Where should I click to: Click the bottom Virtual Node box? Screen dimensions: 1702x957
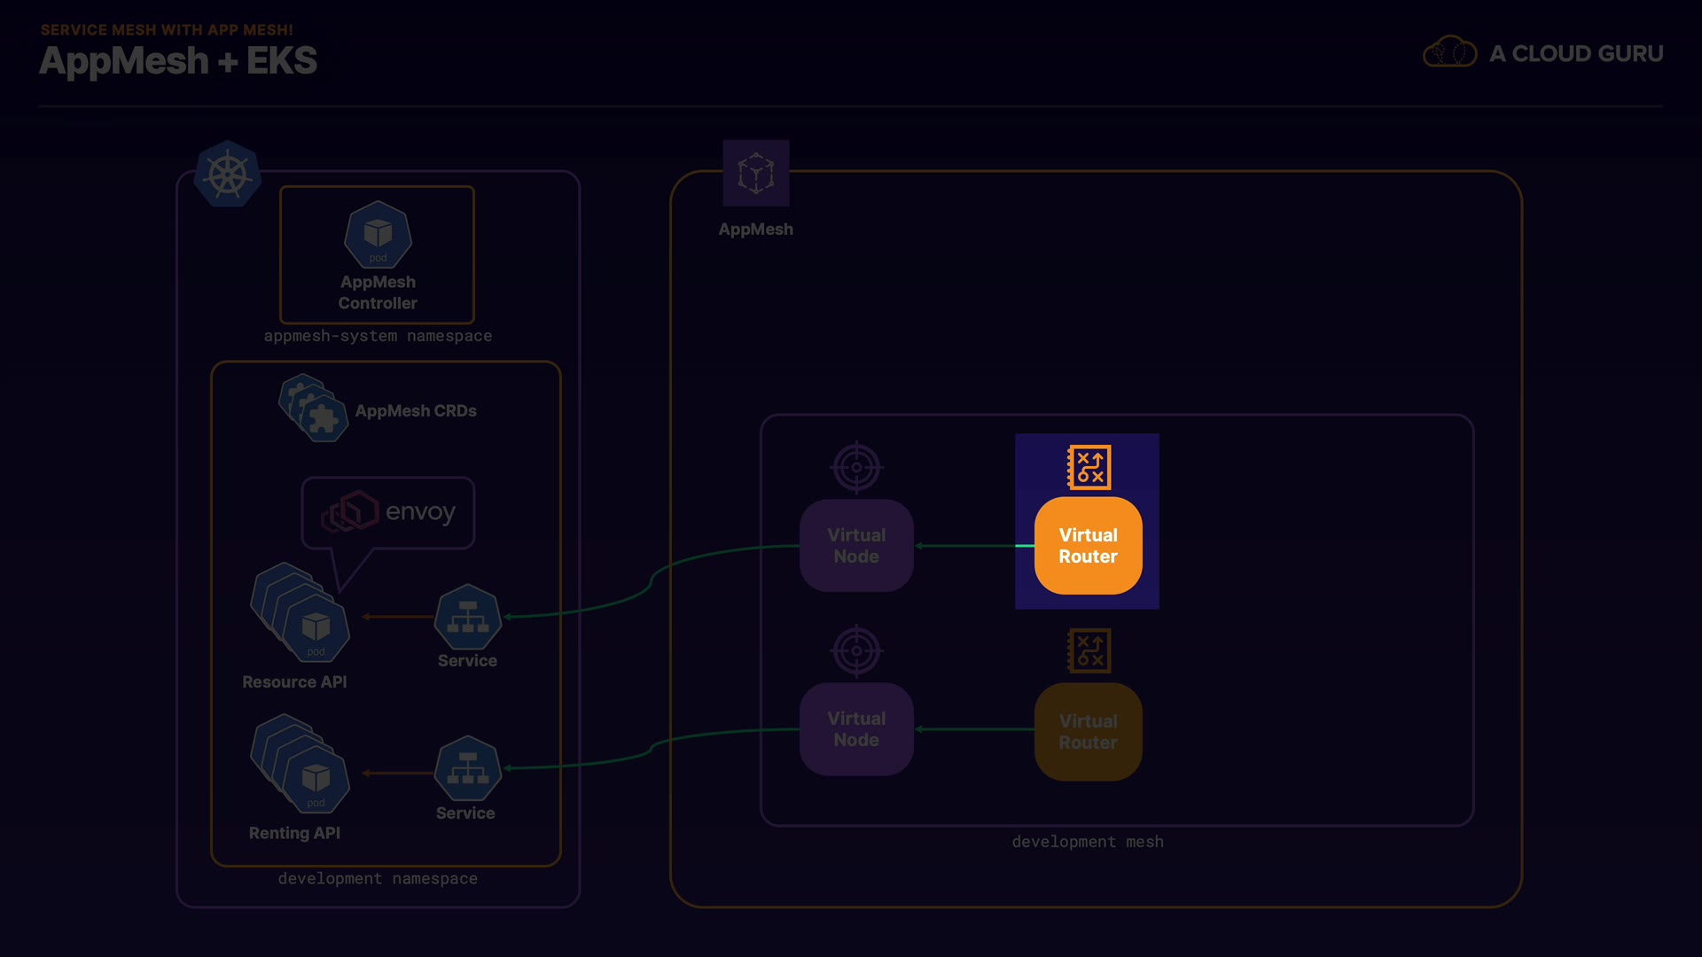pyautogui.click(x=855, y=729)
